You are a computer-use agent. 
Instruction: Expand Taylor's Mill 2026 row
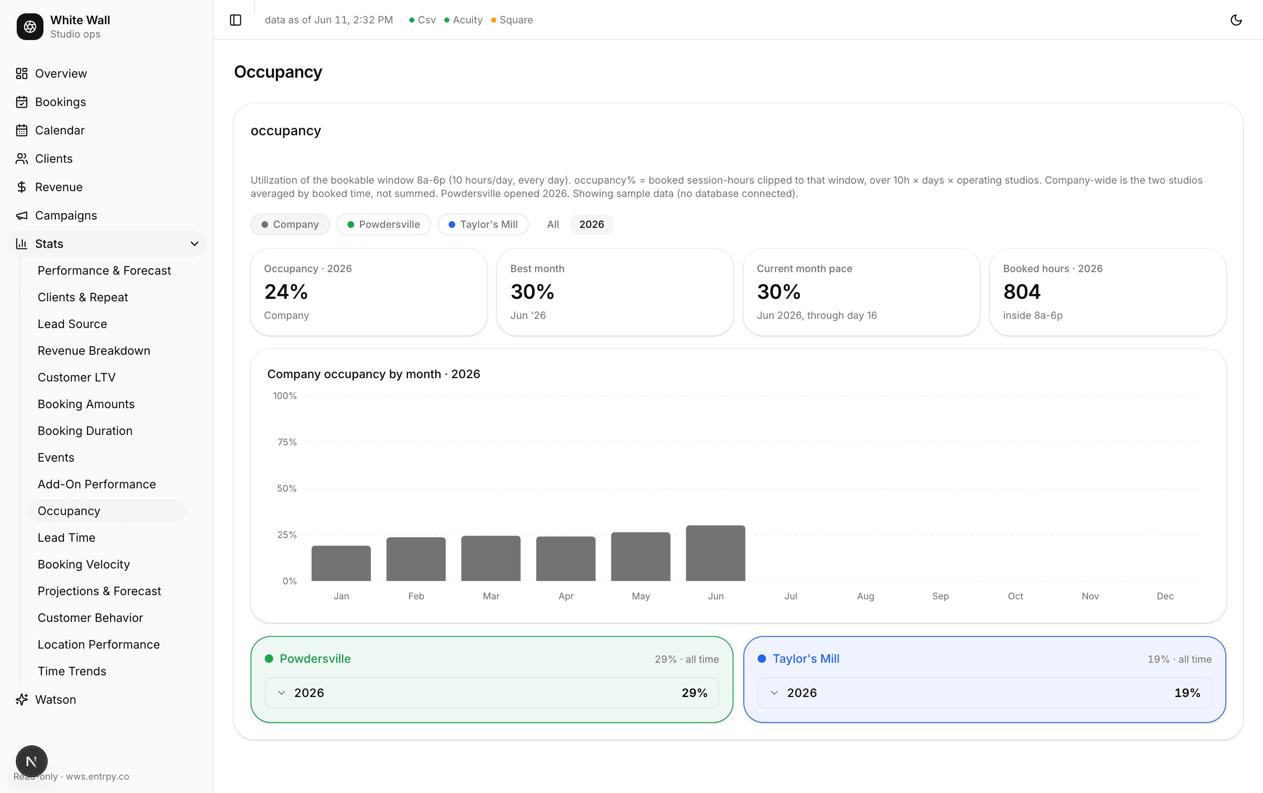click(x=984, y=692)
